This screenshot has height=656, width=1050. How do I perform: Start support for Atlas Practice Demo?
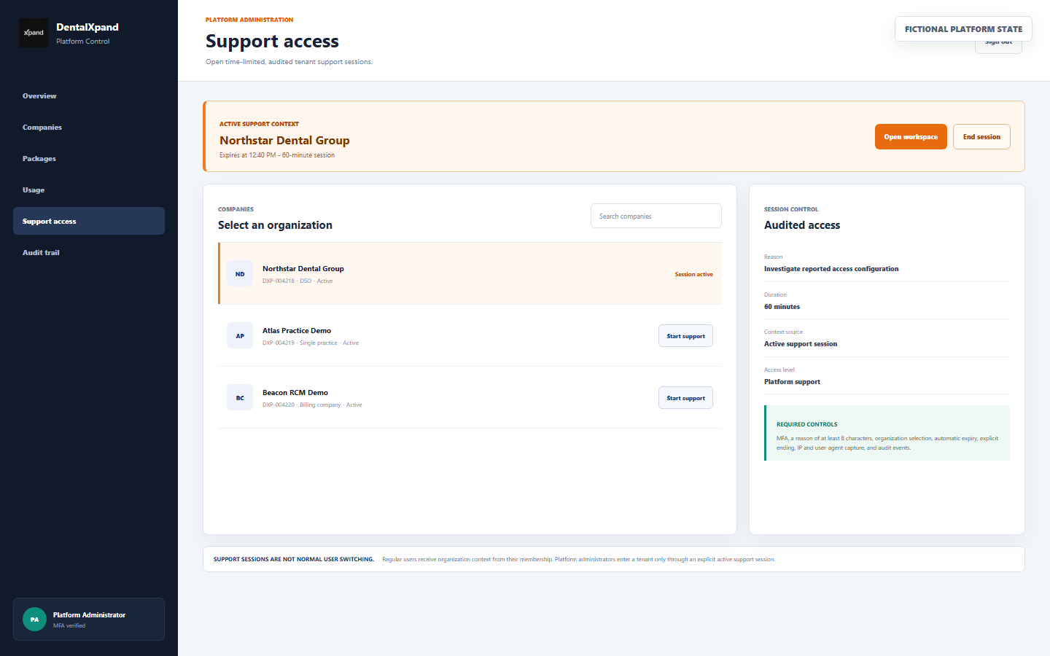[685, 336]
